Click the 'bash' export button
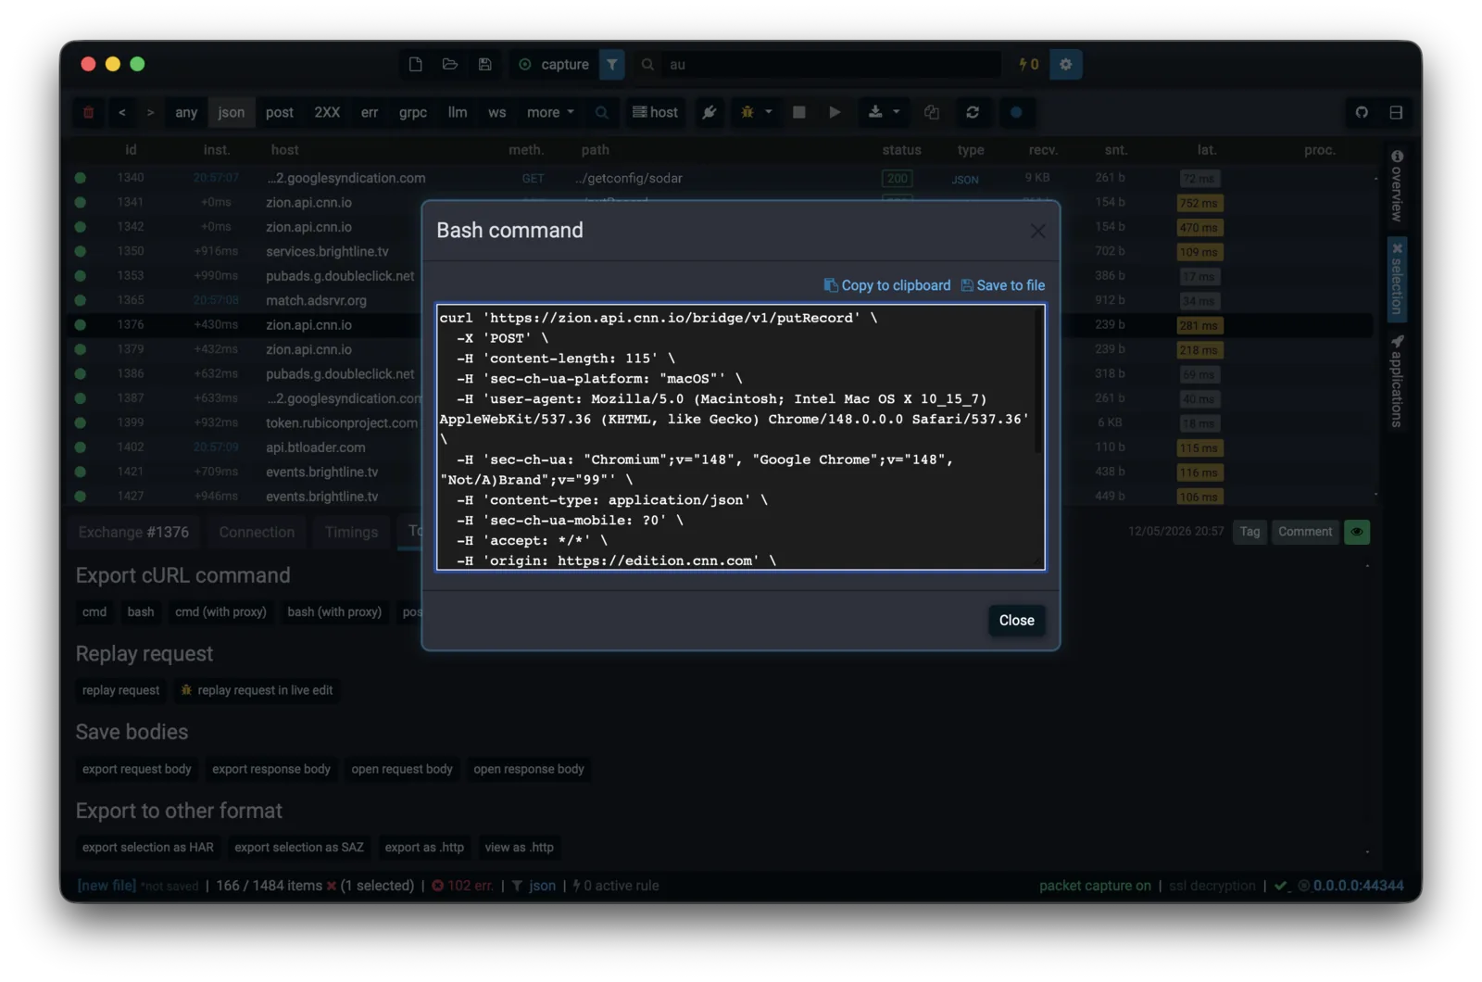The height and width of the screenshot is (982, 1482). [x=141, y=612]
